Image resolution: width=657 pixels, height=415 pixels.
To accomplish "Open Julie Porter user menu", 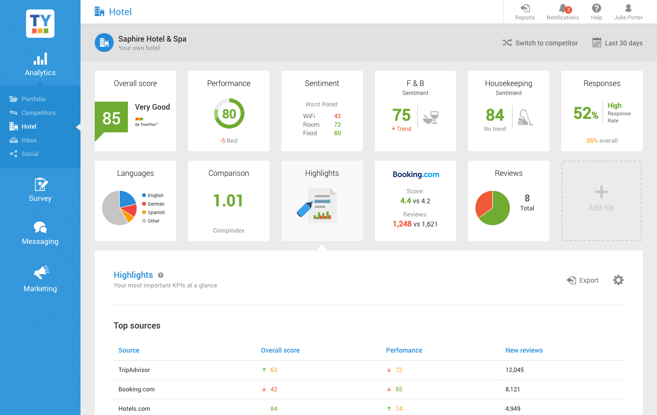I will pos(628,12).
